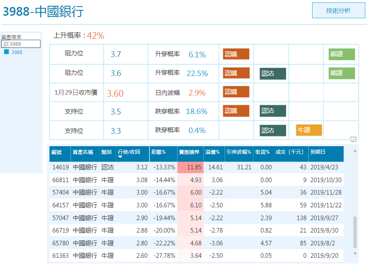Click strike value 2.88
Screen dimensions: 367x266
point(142,230)
